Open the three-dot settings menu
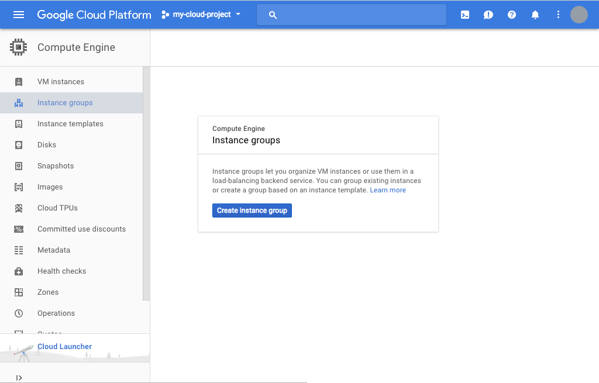The image size is (599, 383). [558, 15]
